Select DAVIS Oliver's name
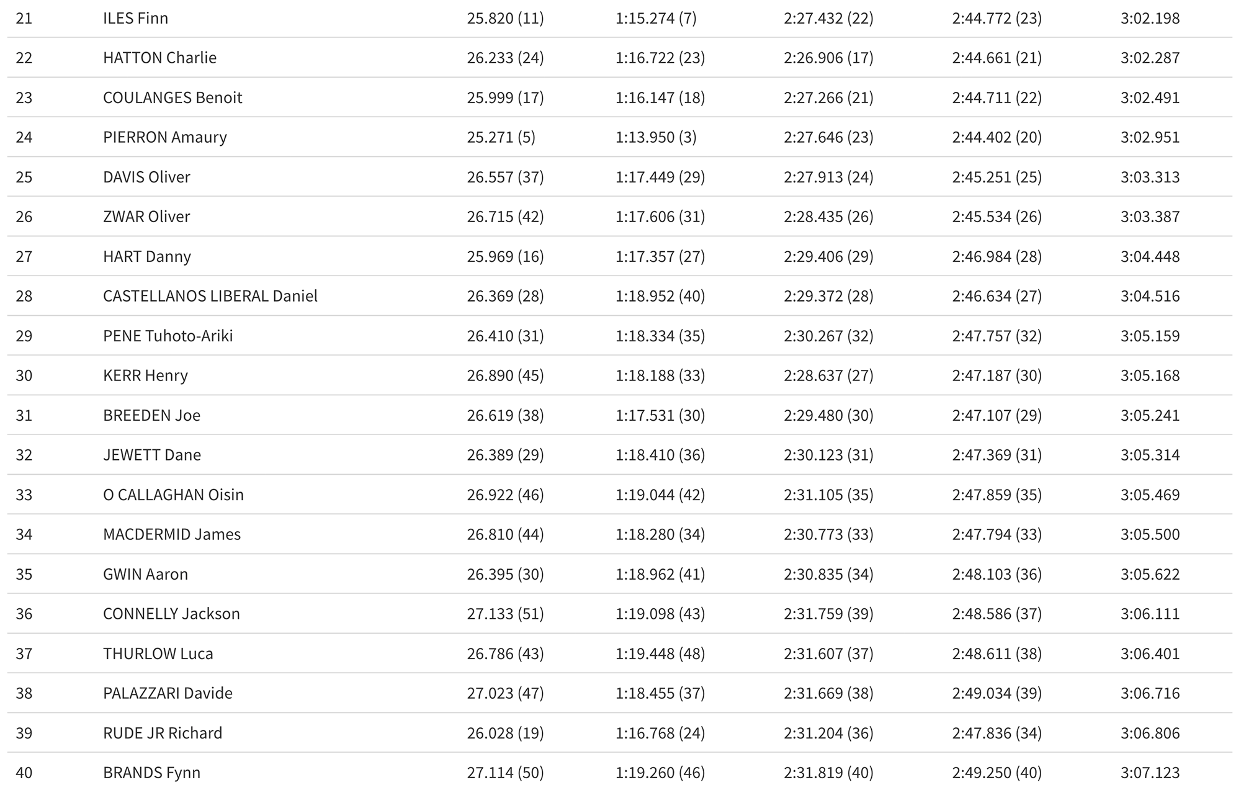This screenshot has height=790, width=1241. point(146,177)
